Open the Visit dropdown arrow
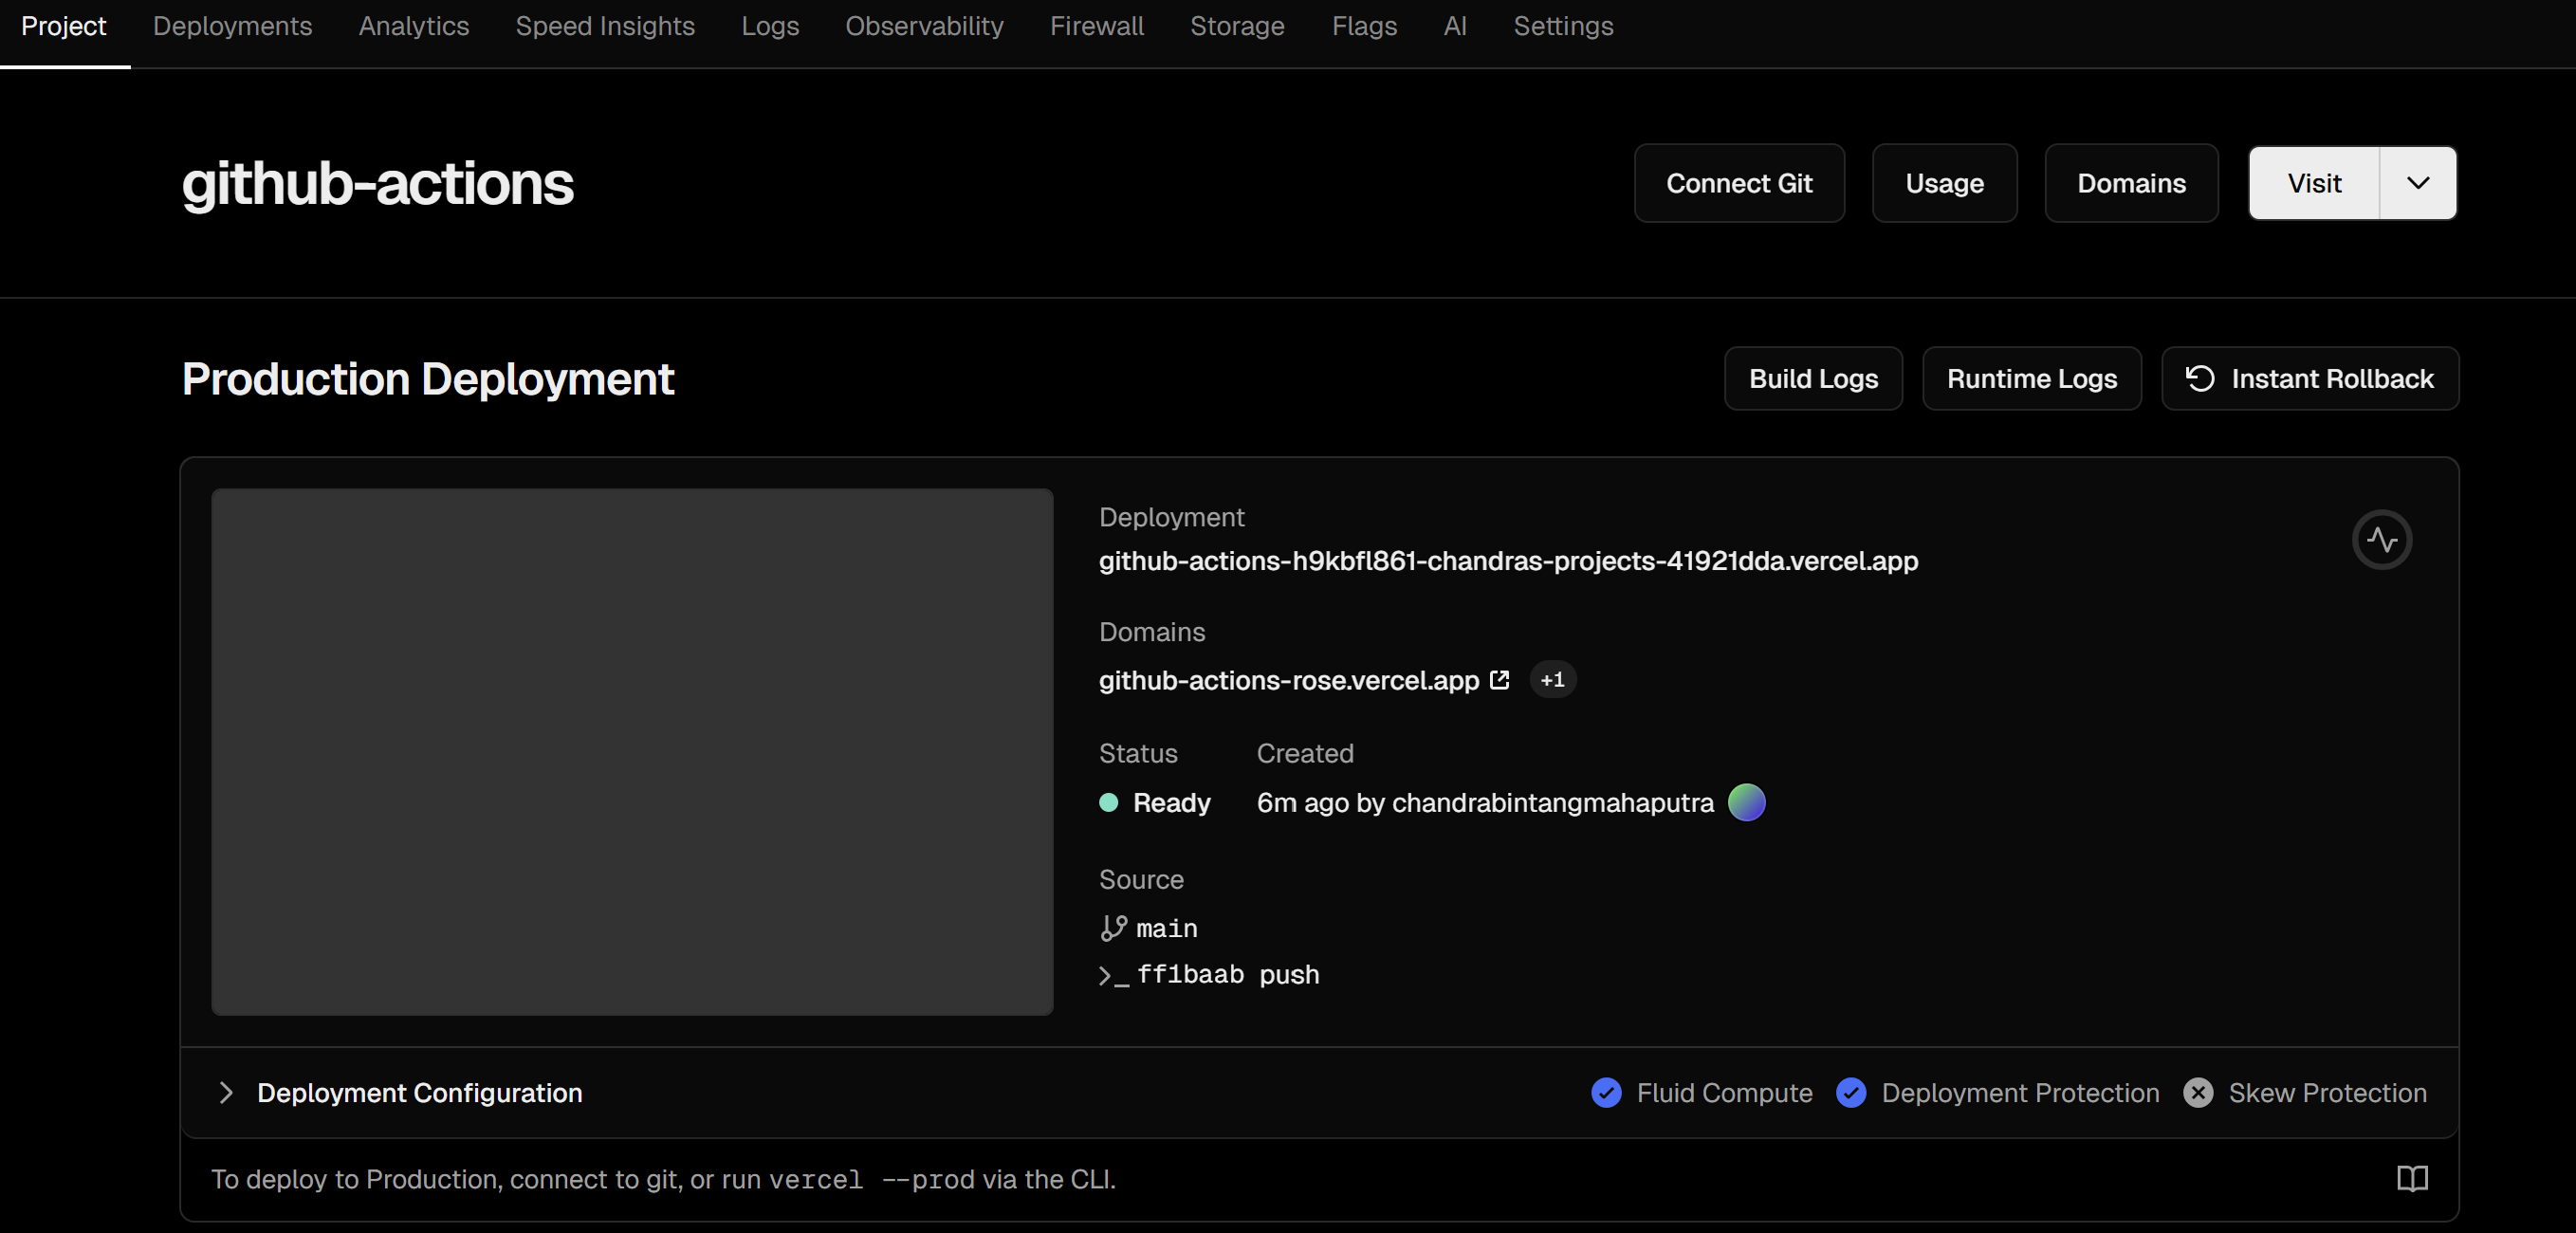2576x1233 pixels. click(2418, 183)
